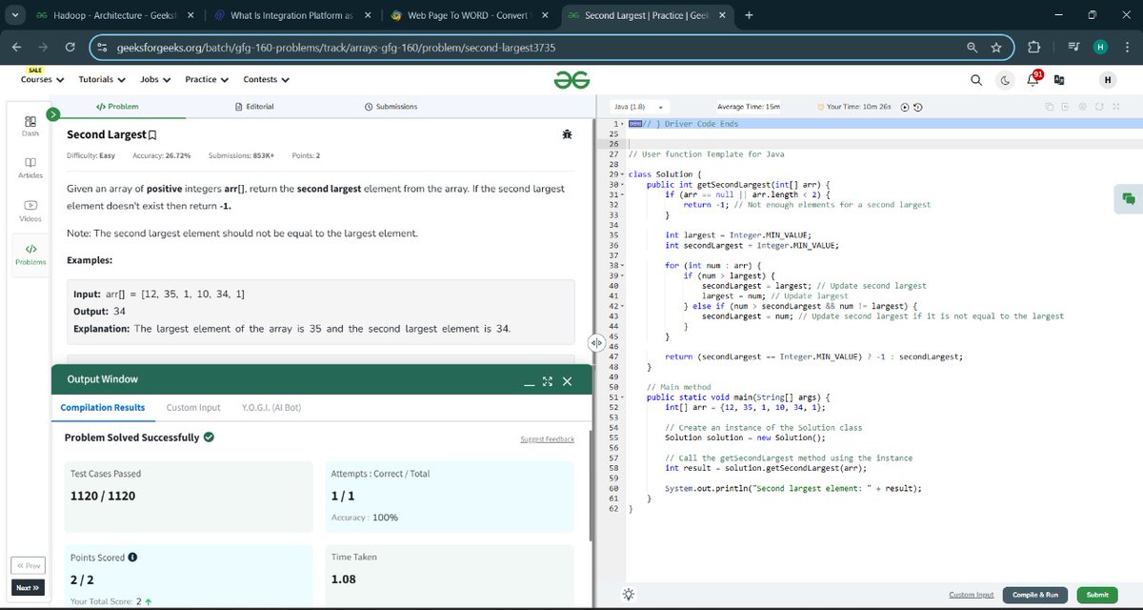The width and height of the screenshot is (1143, 610).
Task: Bookmark this page with star icon
Action: 996,48
